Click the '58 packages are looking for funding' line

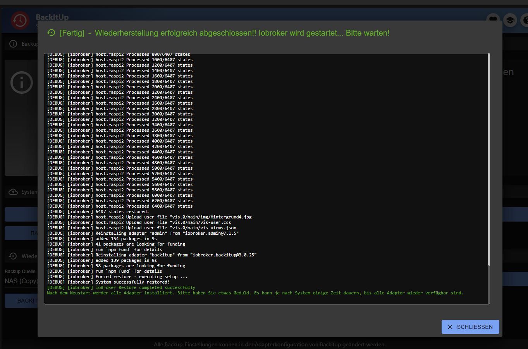pyautogui.click(x=116, y=266)
